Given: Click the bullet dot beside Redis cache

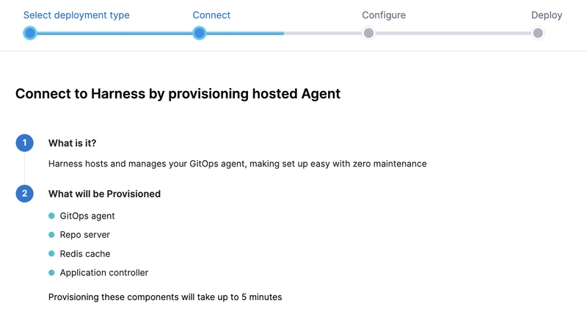Looking at the screenshot, I should point(51,253).
